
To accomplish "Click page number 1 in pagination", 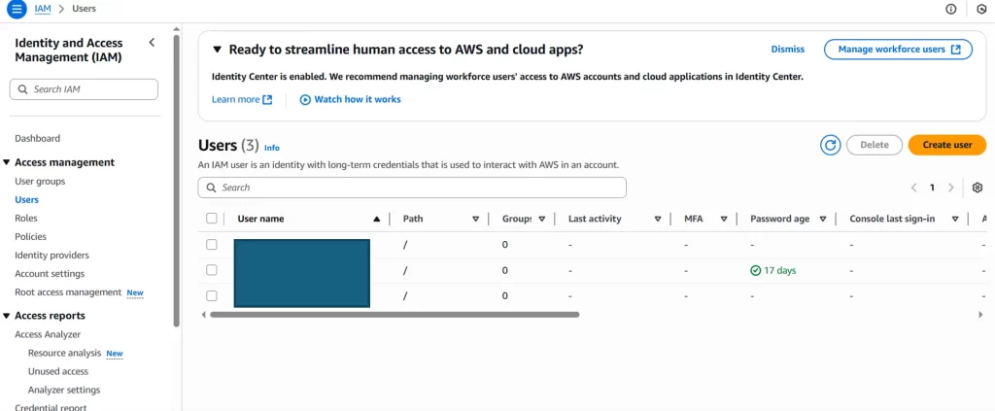I will click(932, 188).
